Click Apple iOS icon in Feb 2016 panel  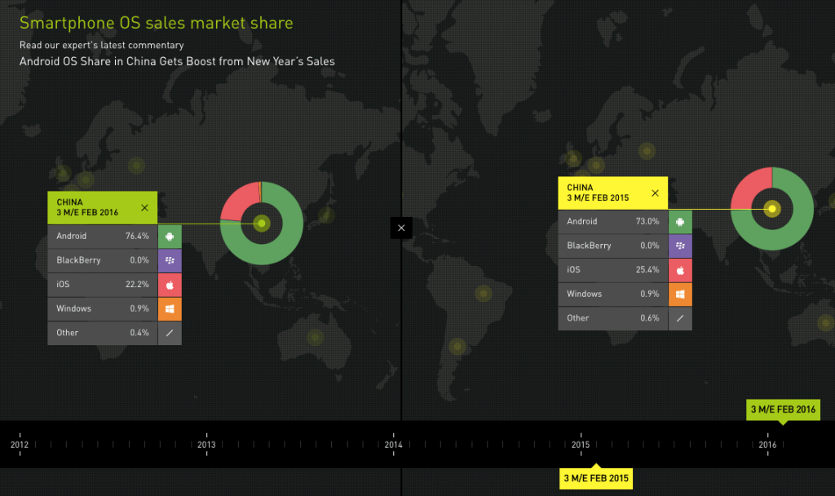pyautogui.click(x=170, y=285)
